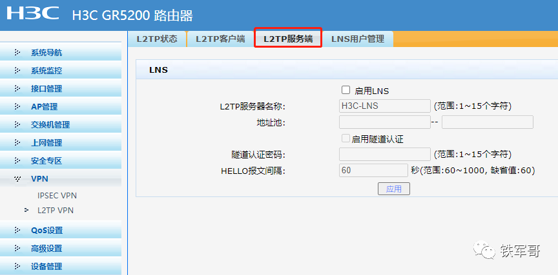Click the HELLO报文间隔 field showing 60
This screenshot has width=558, height=275.
pyautogui.click(x=373, y=170)
